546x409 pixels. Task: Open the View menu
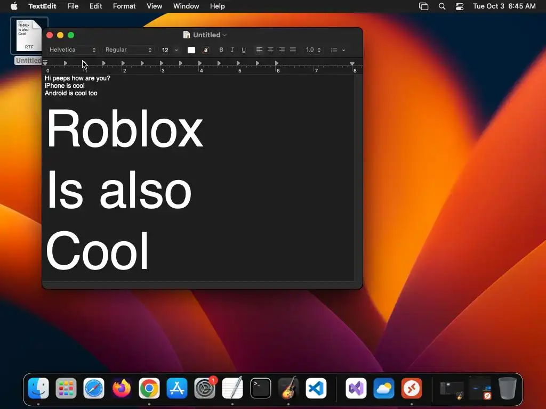154,6
